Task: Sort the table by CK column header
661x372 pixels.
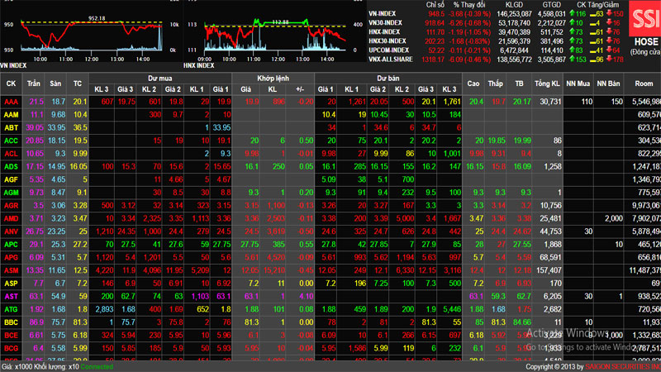Action: coord(11,83)
